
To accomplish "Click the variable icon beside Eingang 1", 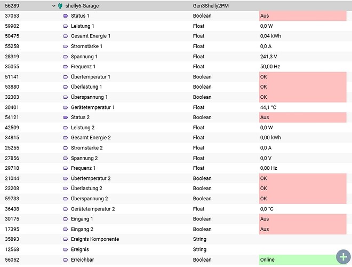I will pos(66,219).
